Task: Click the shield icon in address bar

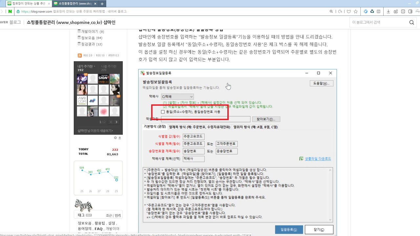Action: point(348,11)
